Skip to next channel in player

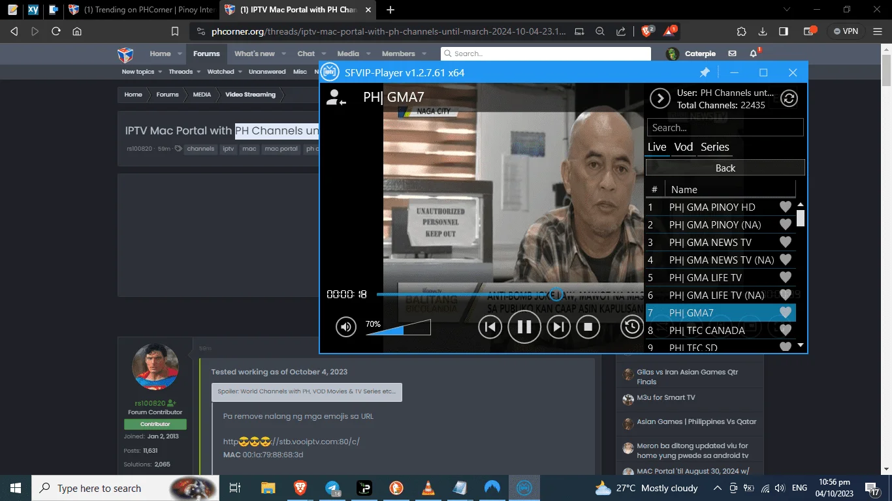558,327
